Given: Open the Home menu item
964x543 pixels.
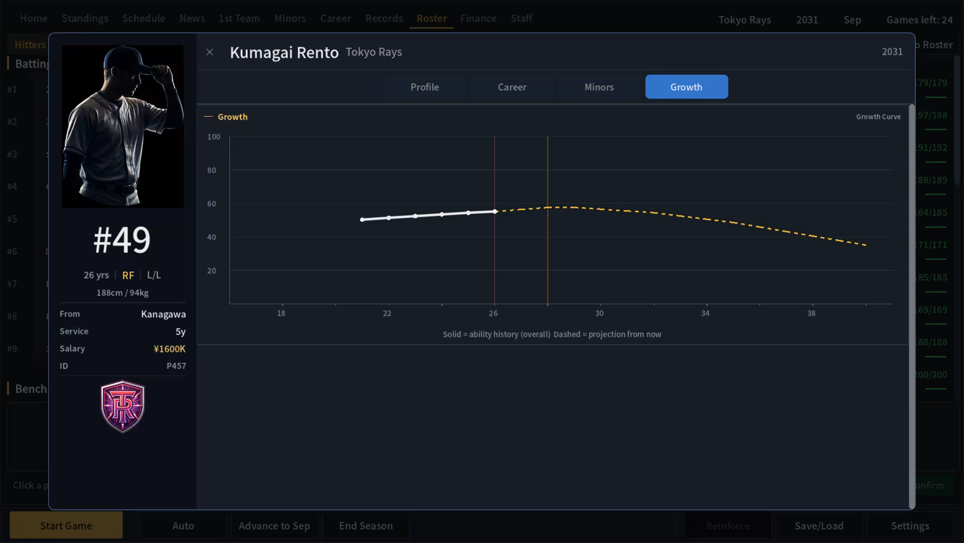Looking at the screenshot, I should point(33,19).
